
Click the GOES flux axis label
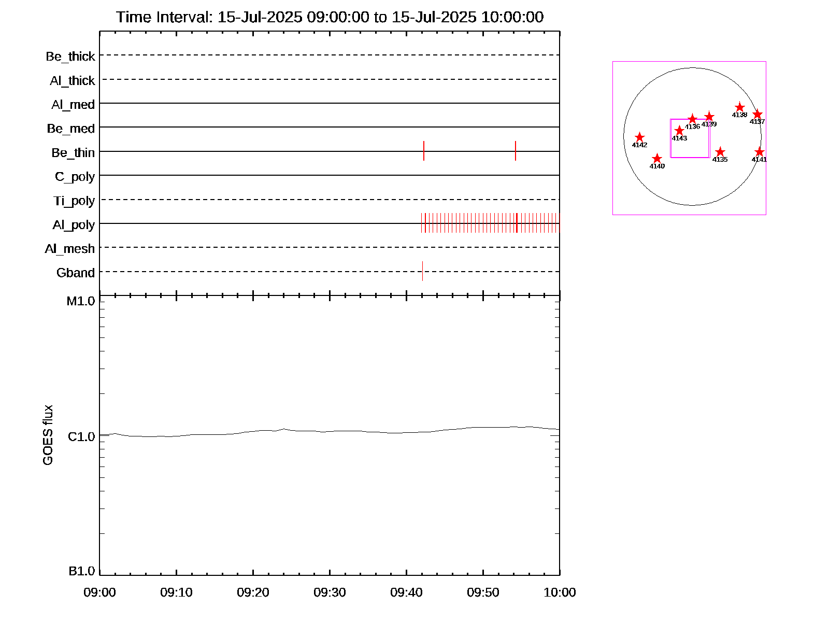(x=48, y=435)
